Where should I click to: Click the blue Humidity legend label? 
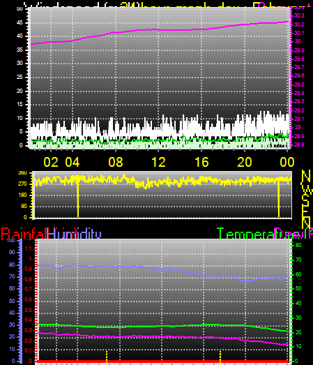tap(74, 234)
